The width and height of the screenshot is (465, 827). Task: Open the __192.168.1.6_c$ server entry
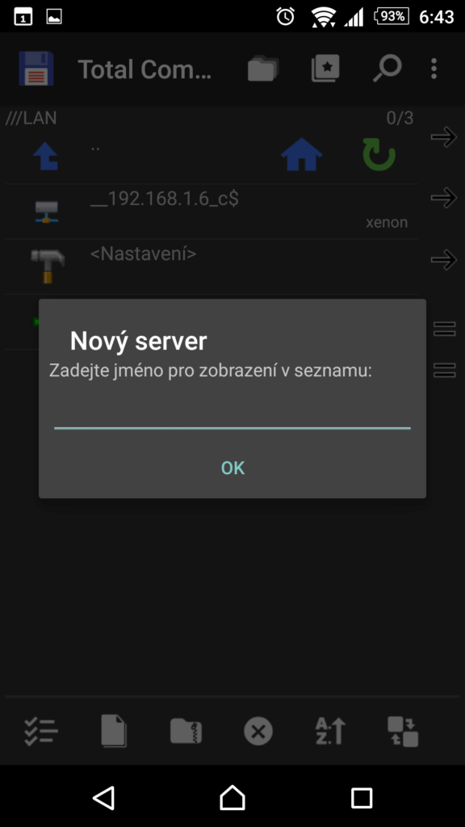(212, 212)
